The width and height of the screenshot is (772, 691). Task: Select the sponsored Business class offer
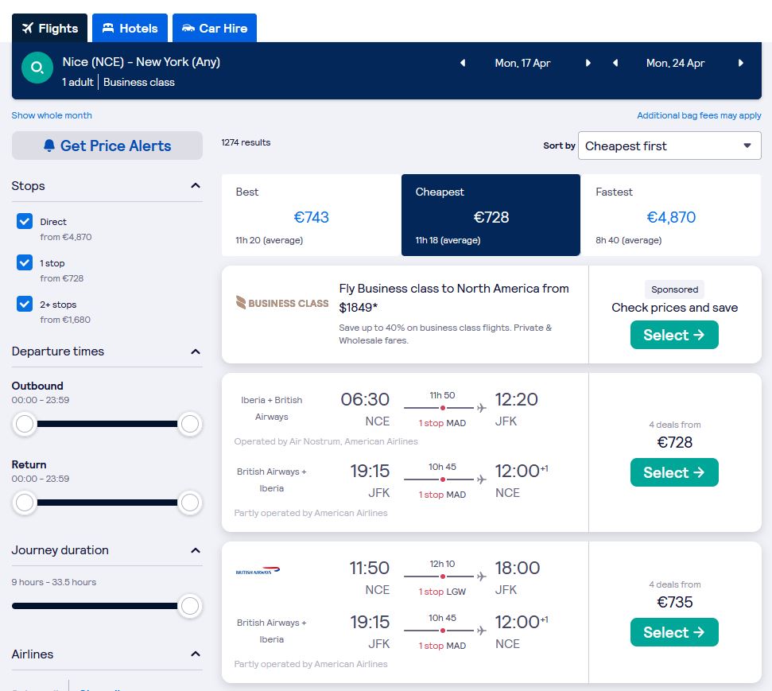pos(674,335)
